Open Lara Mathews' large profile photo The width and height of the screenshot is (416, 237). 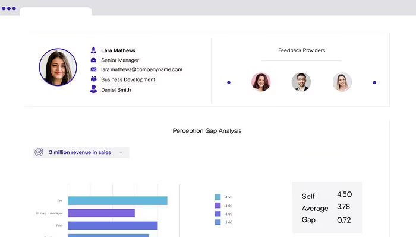[58, 67]
